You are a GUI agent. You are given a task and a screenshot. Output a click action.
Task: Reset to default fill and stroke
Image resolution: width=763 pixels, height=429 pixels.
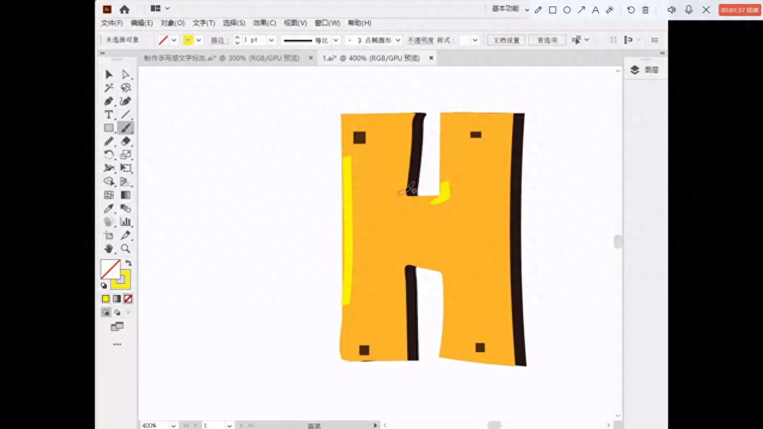pyautogui.click(x=104, y=286)
